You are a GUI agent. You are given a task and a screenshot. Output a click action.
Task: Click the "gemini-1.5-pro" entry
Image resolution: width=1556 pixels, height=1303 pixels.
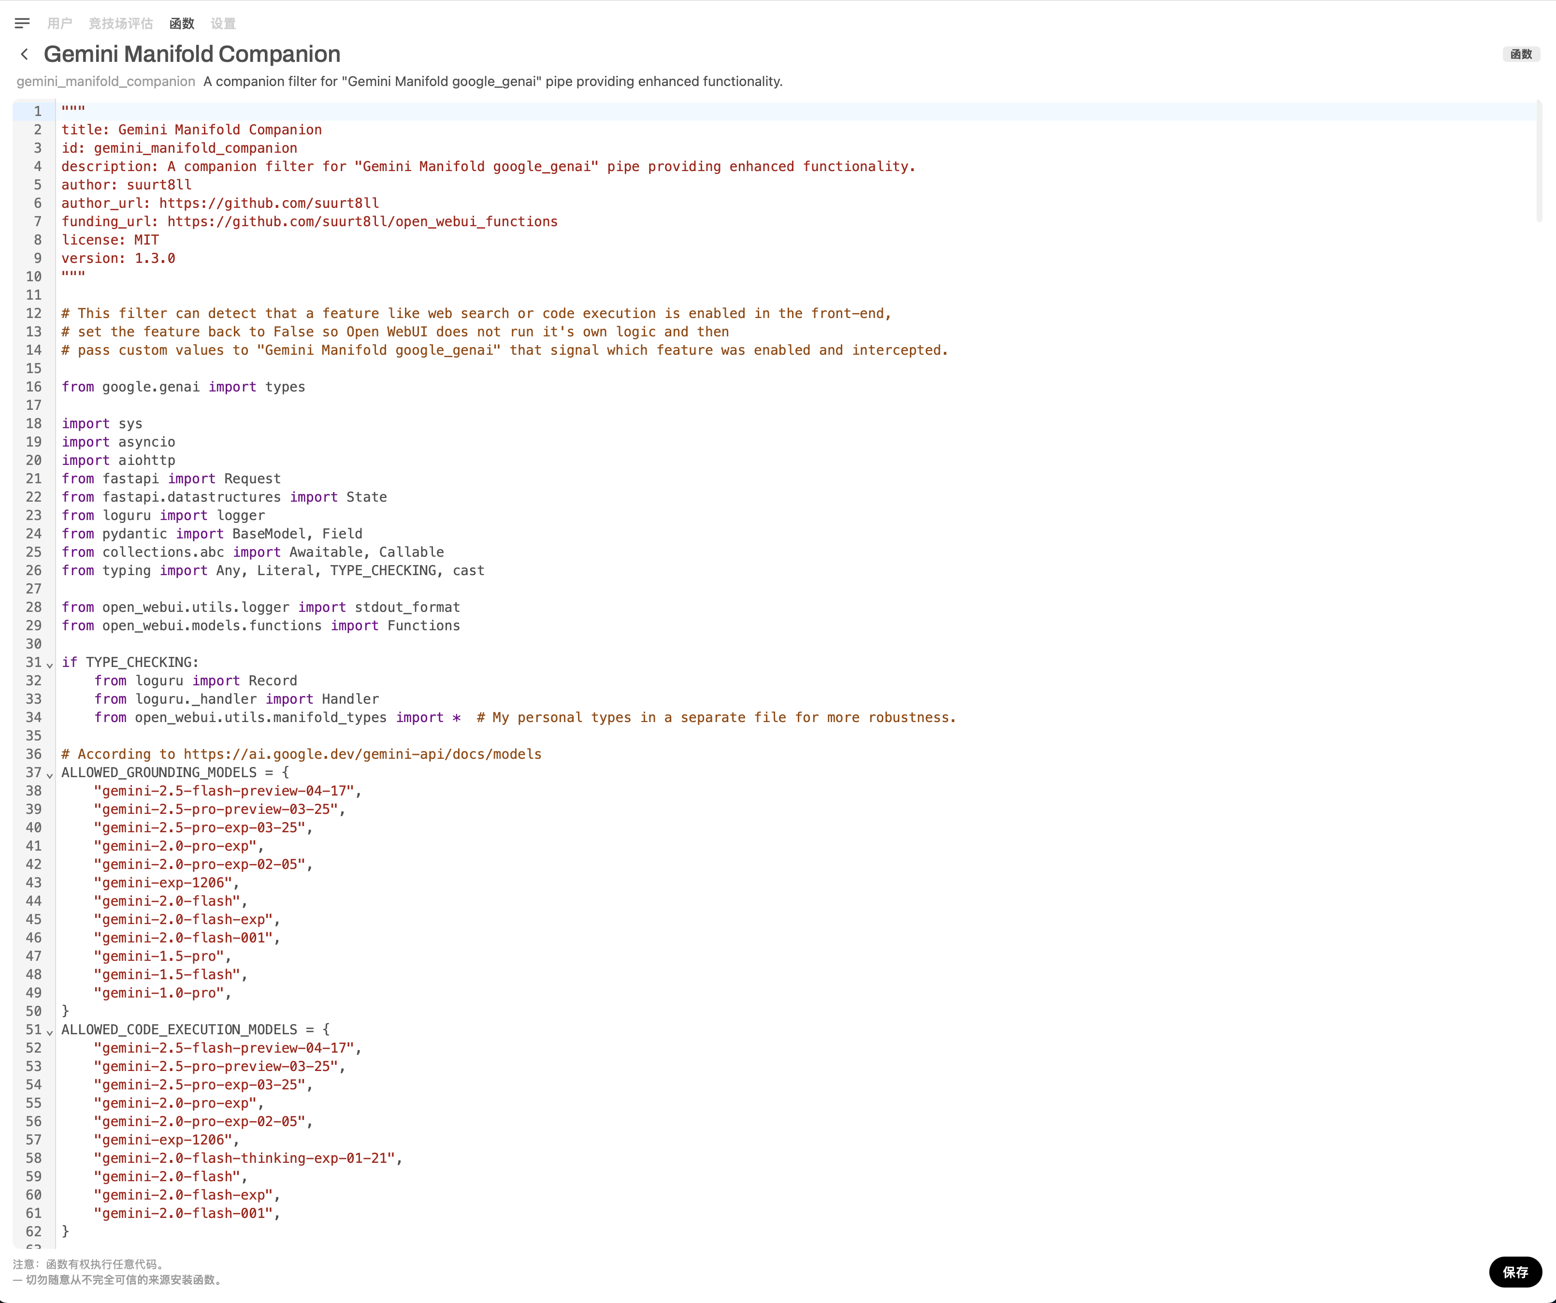point(163,956)
